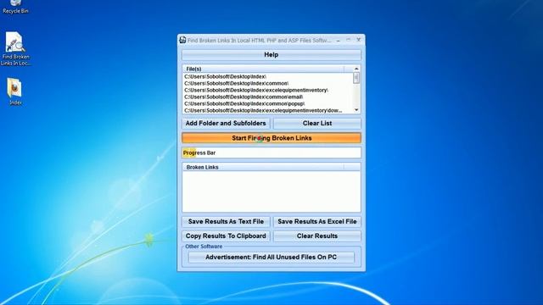Image resolution: width=543 pixels, height=305 pixels.
Task: Click the Broken Links column header
Action: pos(264,167)
